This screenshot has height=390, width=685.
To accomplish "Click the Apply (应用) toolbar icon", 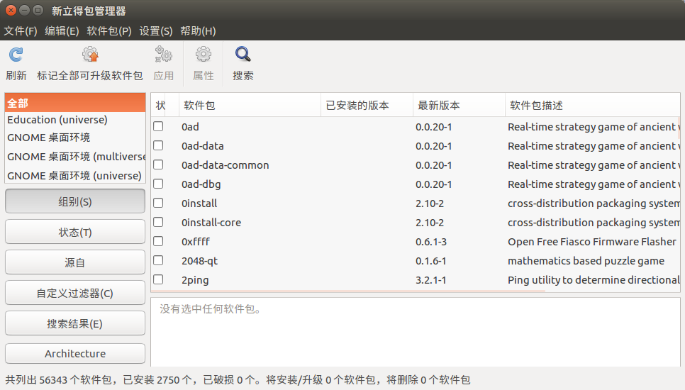I will point(163,55).
